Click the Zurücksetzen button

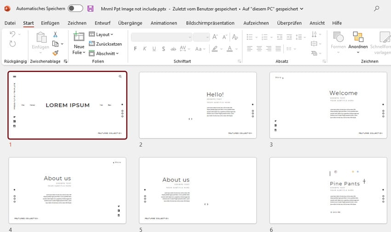105,44
